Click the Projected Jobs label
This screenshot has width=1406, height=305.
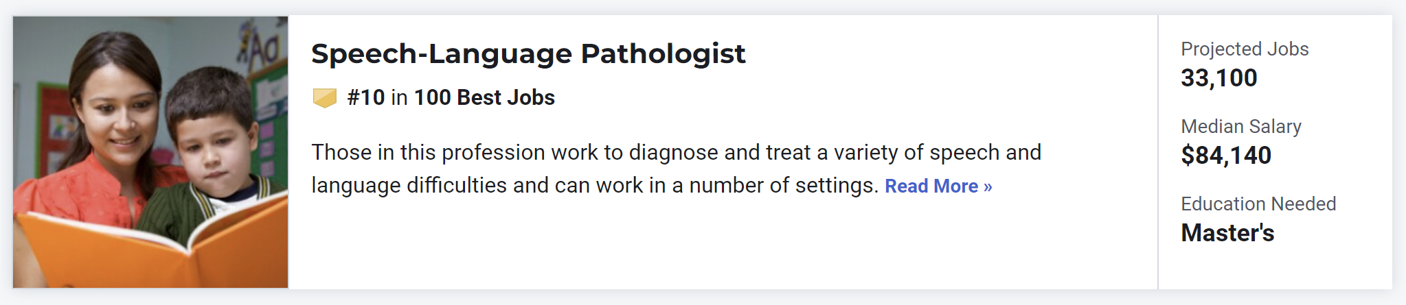1245,49
